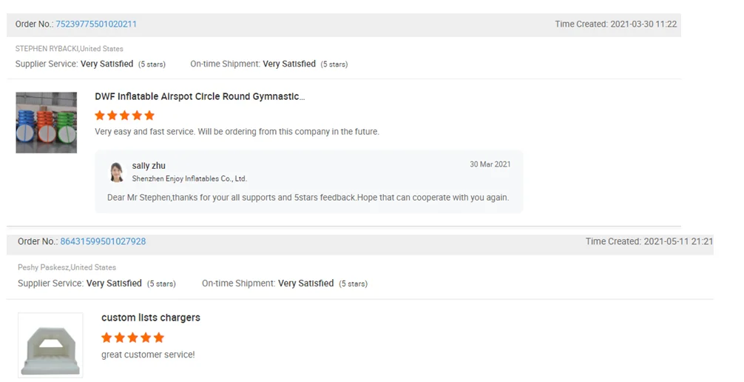
Task: Click the sally zhu supplier name
Action: pyautogui.click(x=149, y=166)
